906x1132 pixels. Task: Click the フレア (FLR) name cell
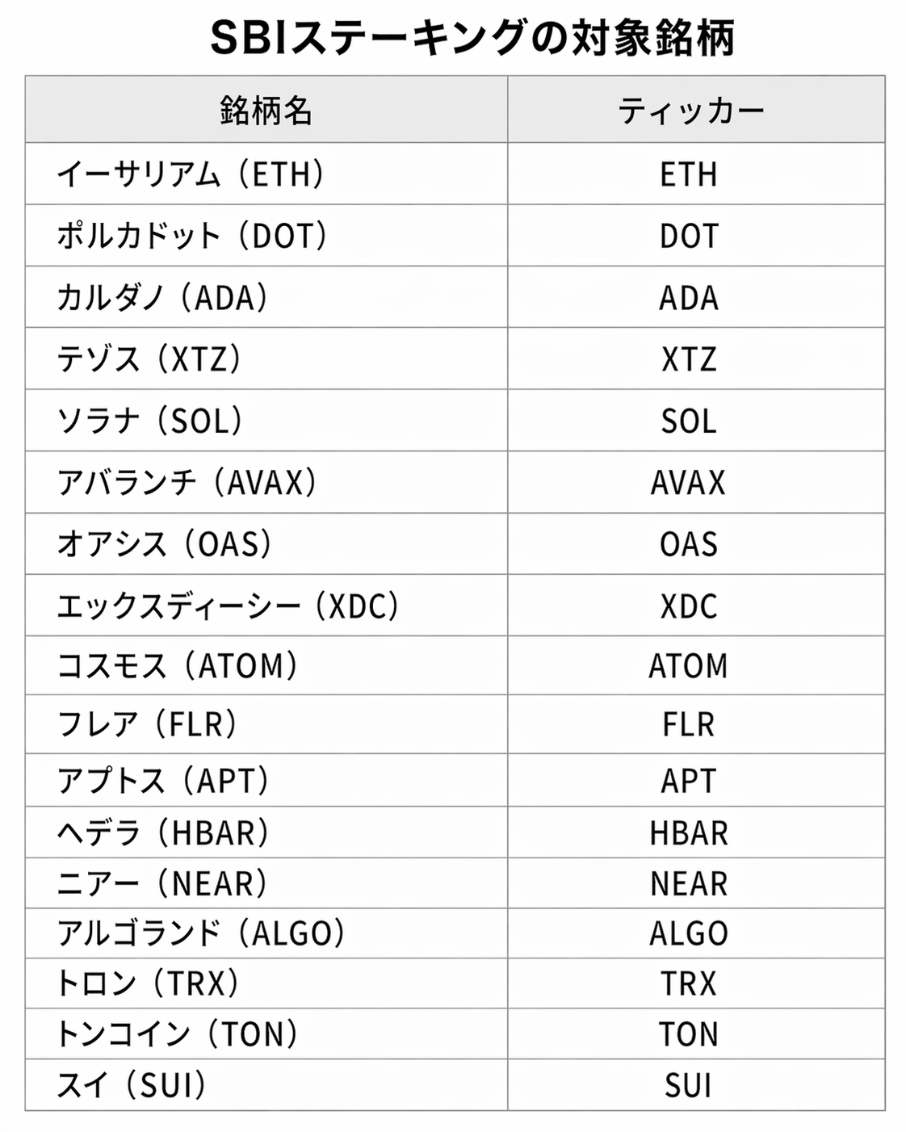[148, 724]
